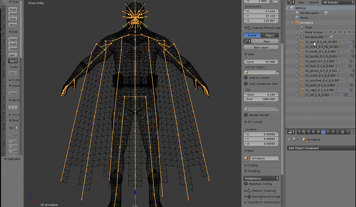The height and width of the screenshot is (207, 356).
Task: Toggle the Backface Culling checkbox
Action: (246, 184)
